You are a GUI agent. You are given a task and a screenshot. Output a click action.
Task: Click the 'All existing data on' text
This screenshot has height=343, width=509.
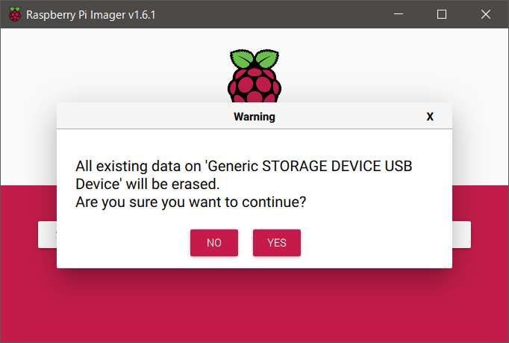click(138, 166)
